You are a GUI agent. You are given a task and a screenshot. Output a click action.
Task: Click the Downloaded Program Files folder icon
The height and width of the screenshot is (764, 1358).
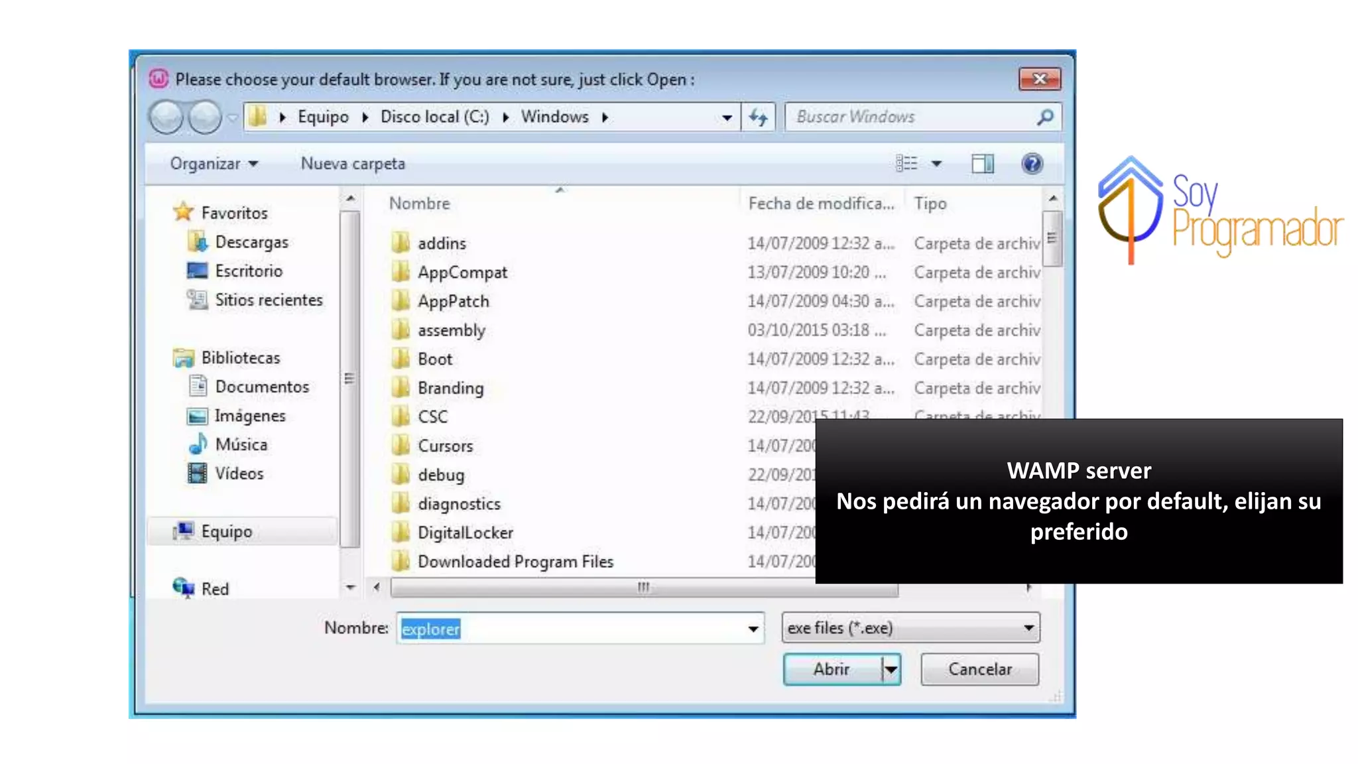click(401, 562)
